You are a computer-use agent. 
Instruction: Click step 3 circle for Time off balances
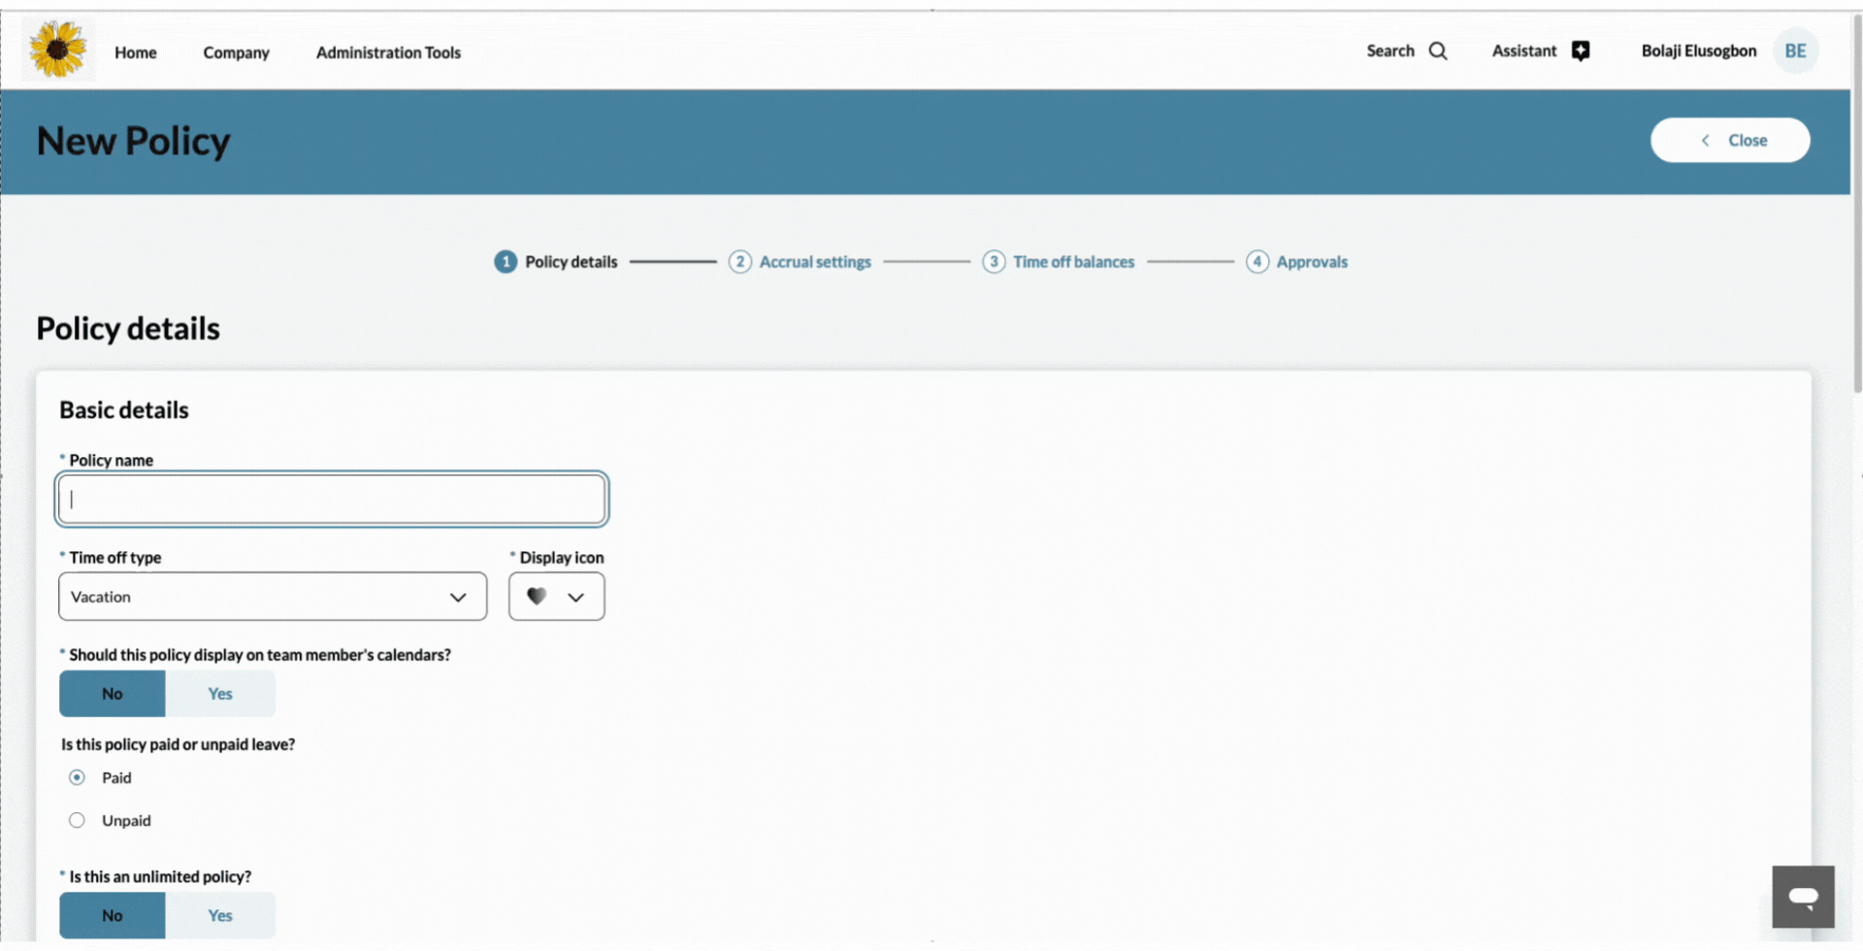click(x=994, y=262)
